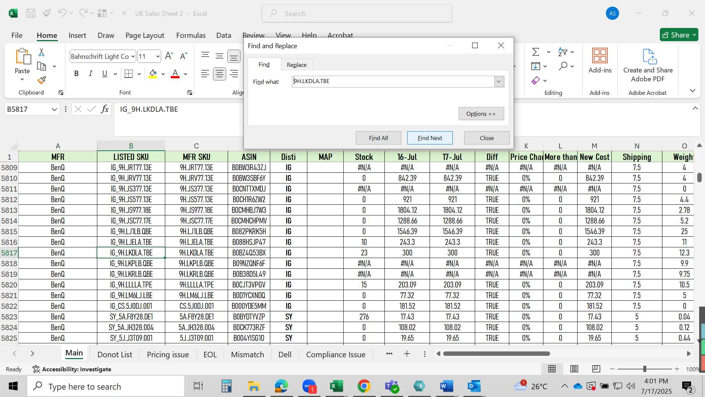The height and width of the screenshot is (397, 705).
Task: Apply red Font Color swatch
Action: coord(175,74)
